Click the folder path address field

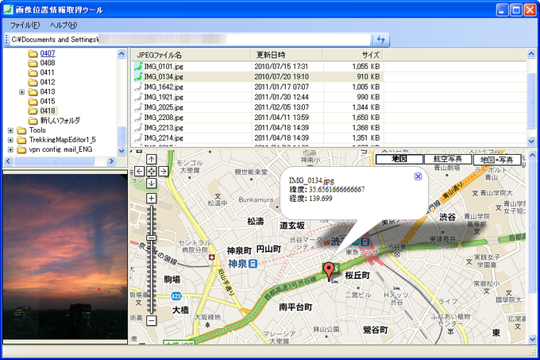(190, 40)
